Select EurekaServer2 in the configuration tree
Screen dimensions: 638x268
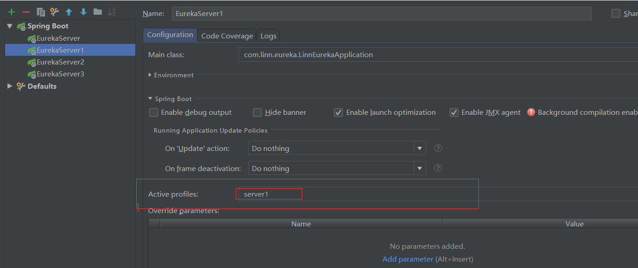[61, 62]
